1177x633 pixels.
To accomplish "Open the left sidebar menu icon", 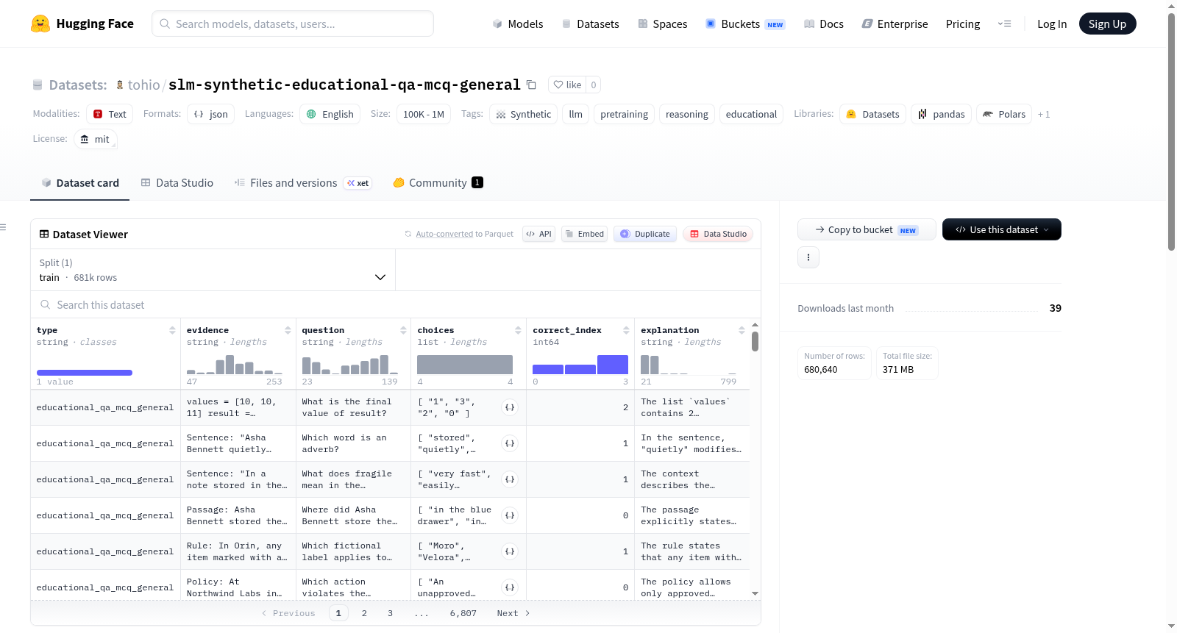I will click(x=3, y=227).
